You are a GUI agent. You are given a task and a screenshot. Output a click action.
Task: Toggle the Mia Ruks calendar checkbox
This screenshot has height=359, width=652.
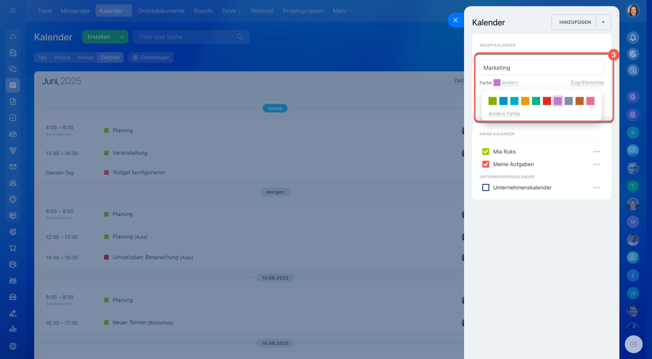tap(485, 152)
